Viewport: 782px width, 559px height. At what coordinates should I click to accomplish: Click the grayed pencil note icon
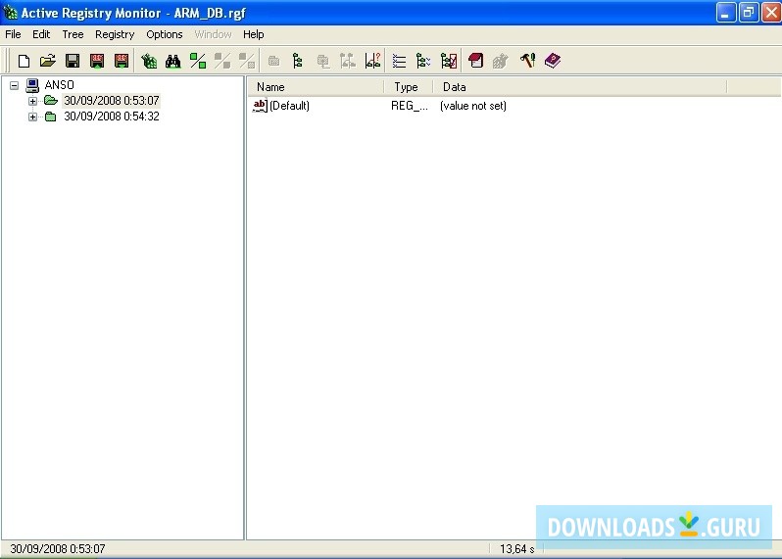tap(500, 62)
